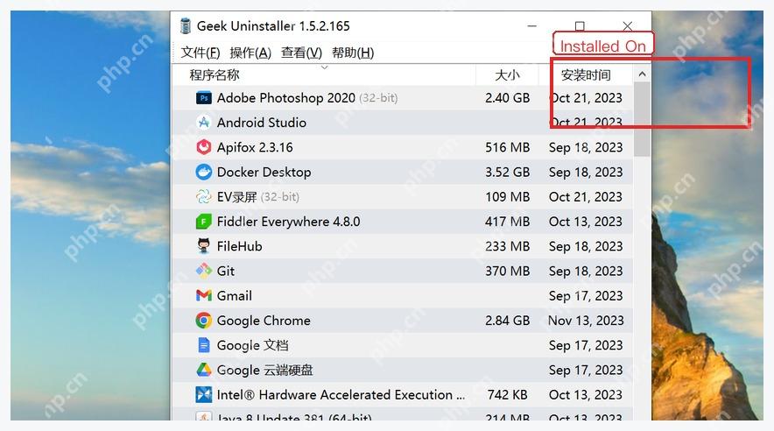Sort by 安装时间 column header
The image size is (774, 431).
pos(586,75)
